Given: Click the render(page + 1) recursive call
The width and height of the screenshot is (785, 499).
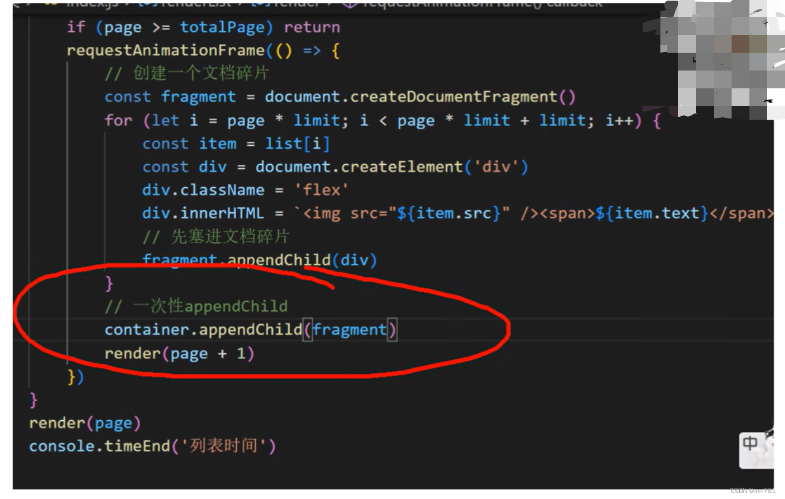Looking at the screenshot, I should click(x=179, y=353).
